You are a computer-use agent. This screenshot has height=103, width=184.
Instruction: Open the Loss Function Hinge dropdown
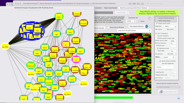pos(169,78)
